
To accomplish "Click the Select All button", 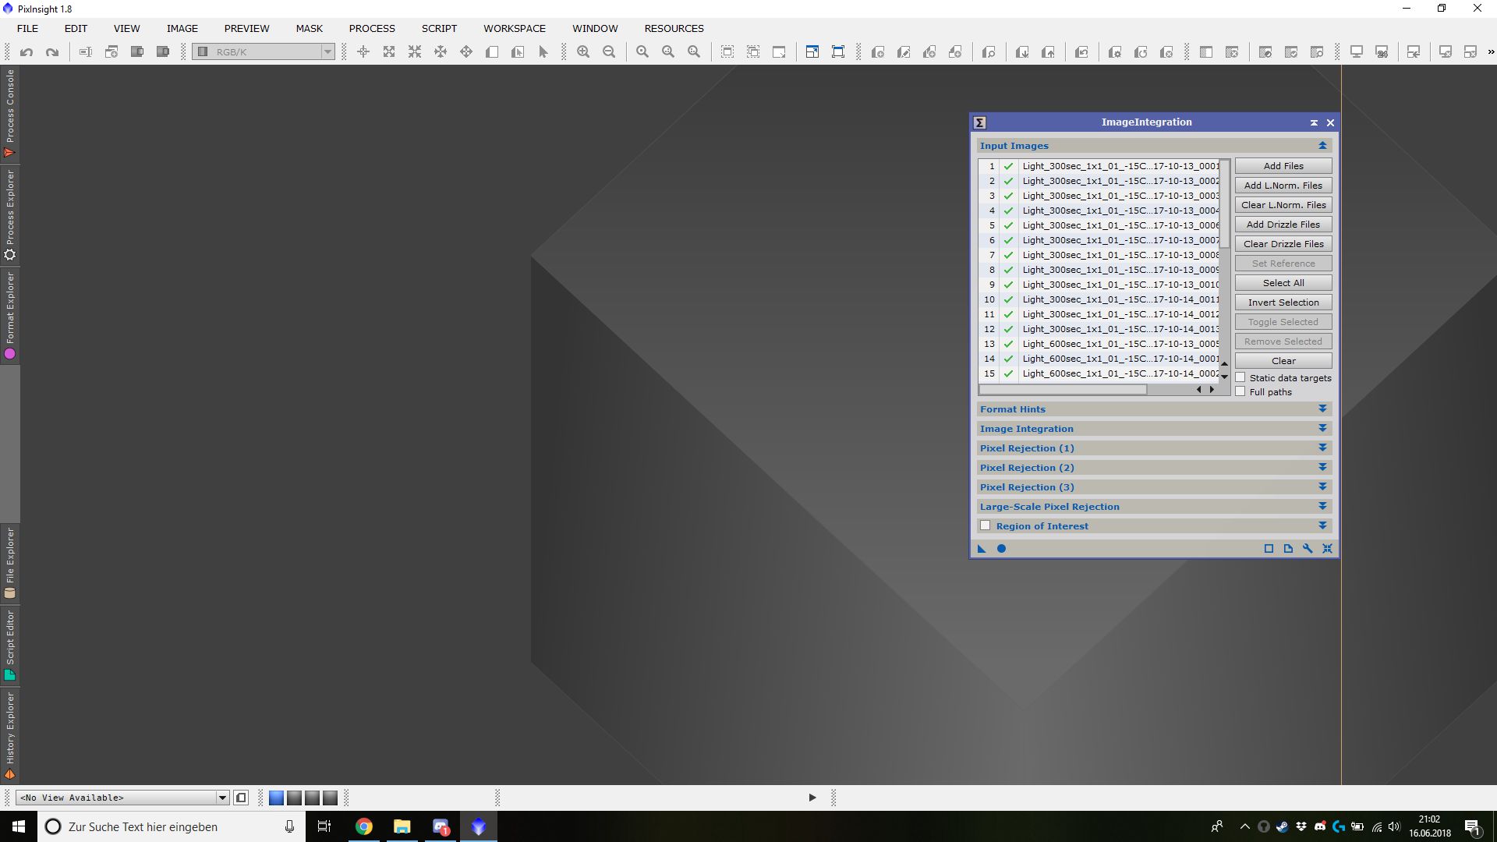I will tap(1283, 283).
